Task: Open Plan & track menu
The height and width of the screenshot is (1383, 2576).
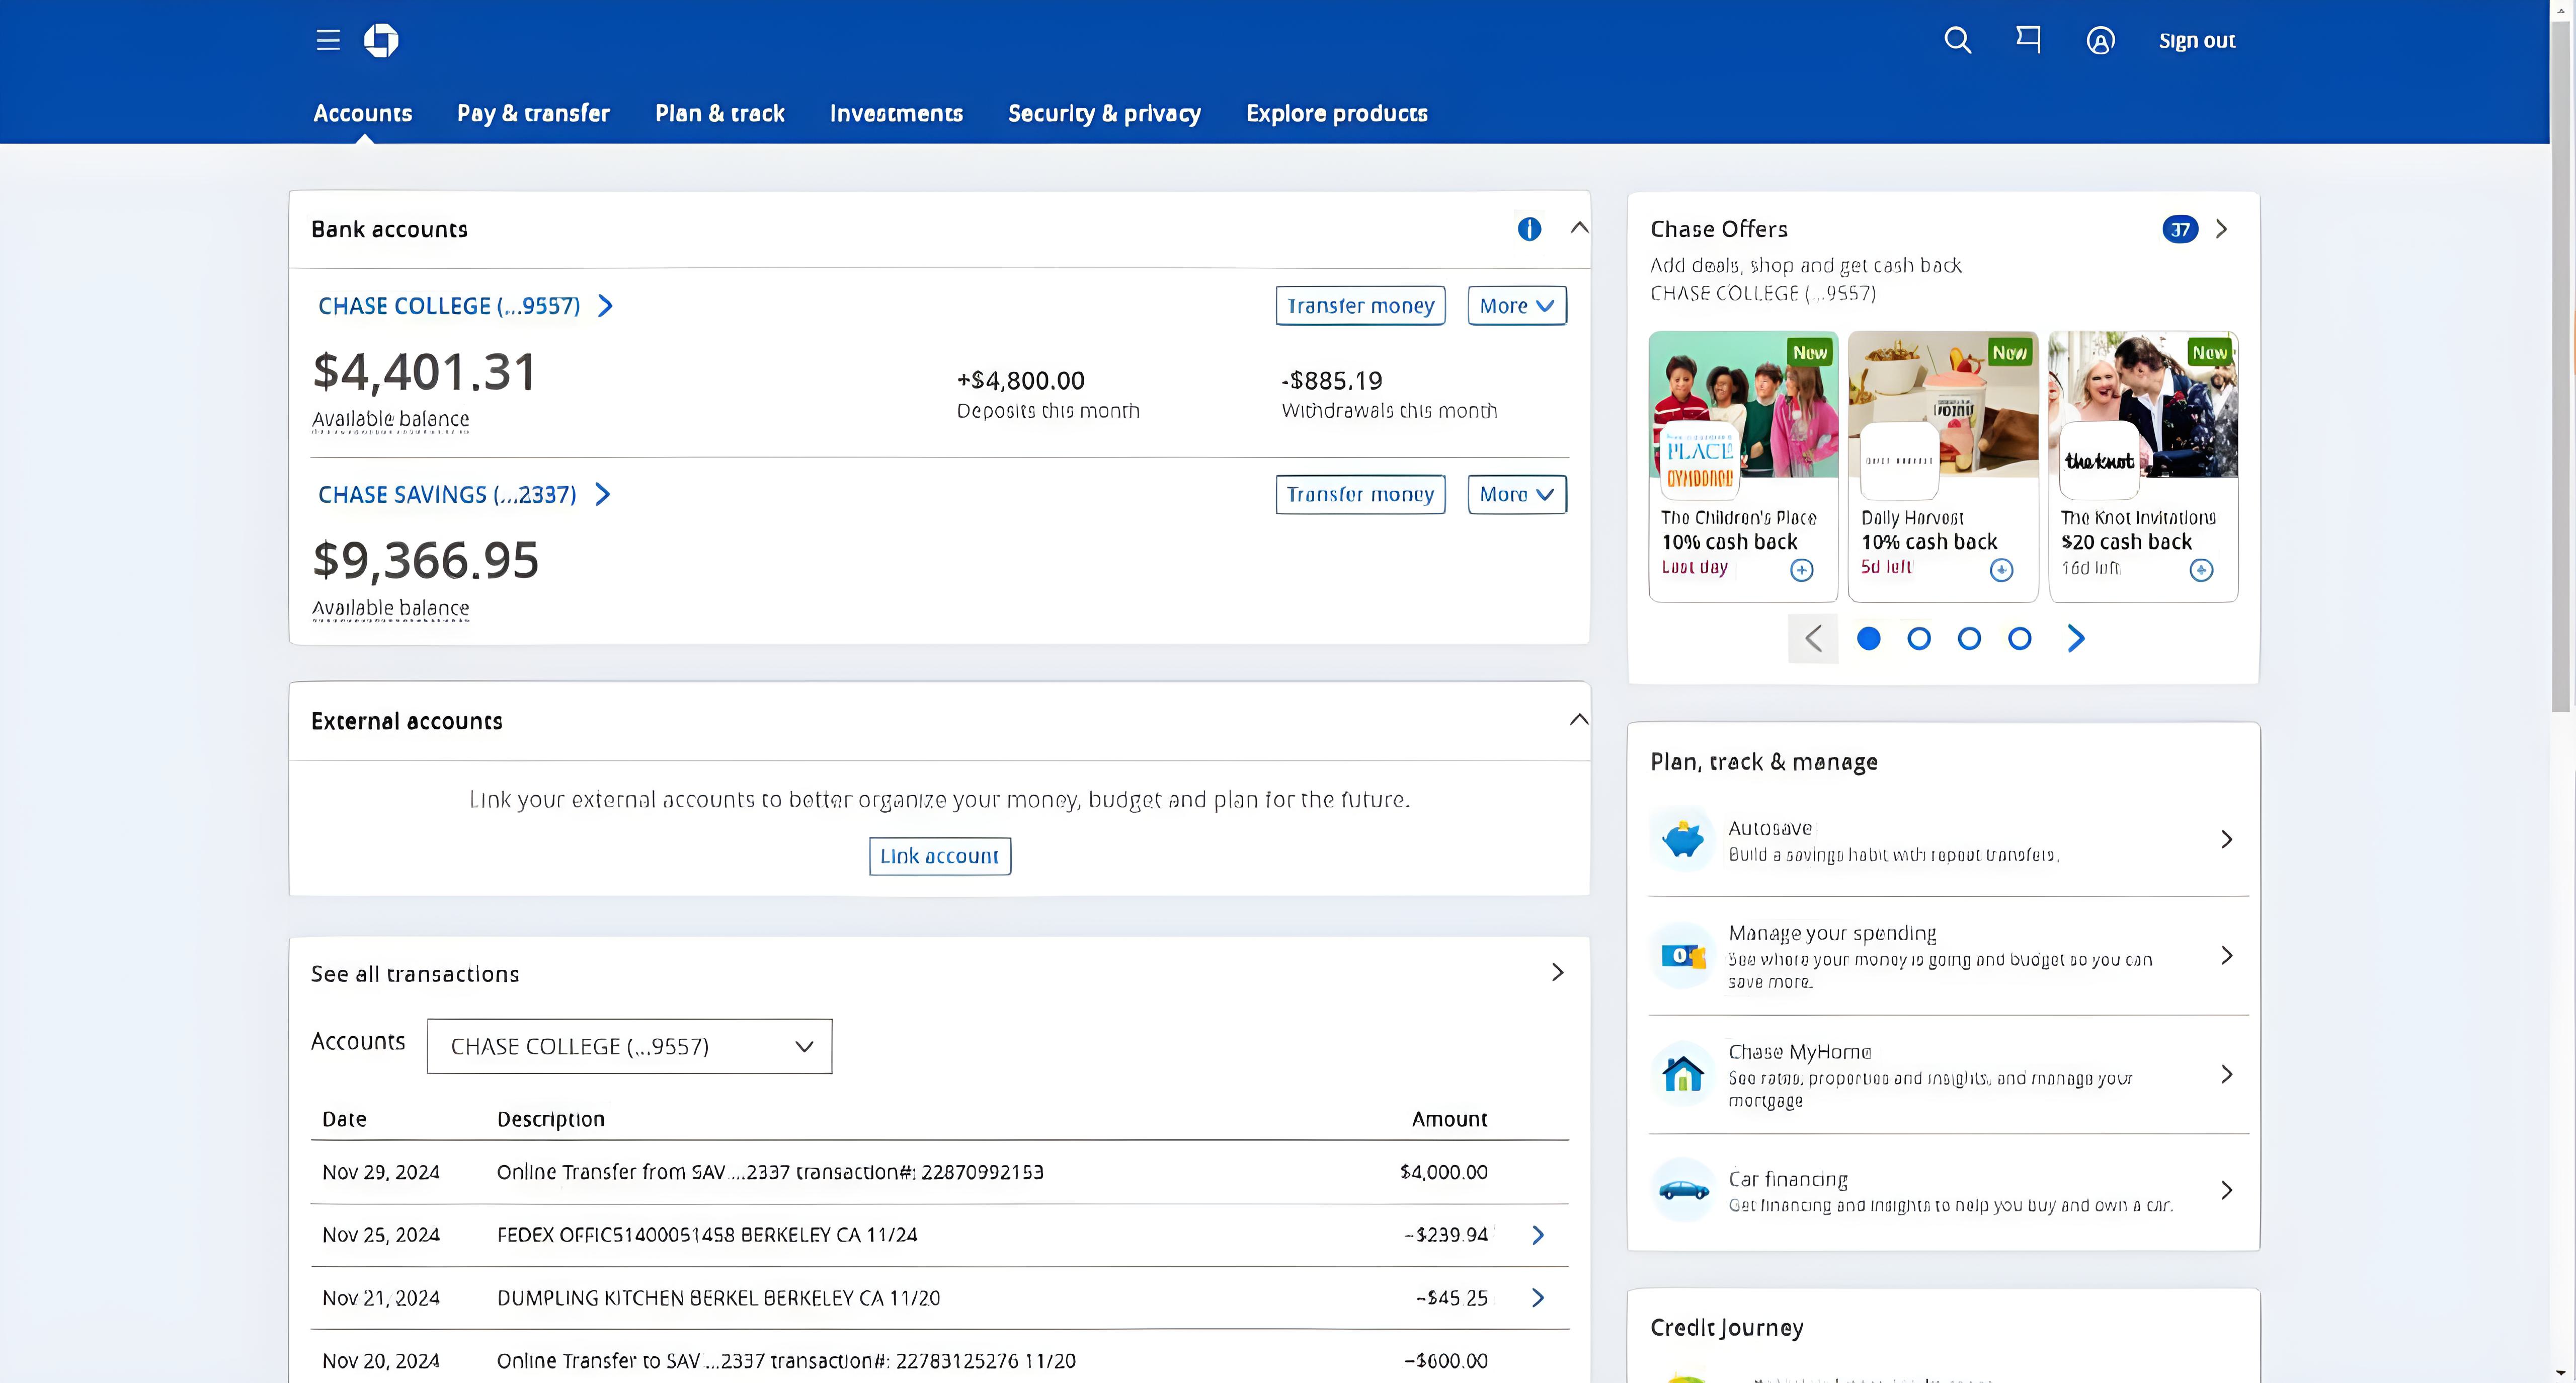Action: [x=720, y=113]
